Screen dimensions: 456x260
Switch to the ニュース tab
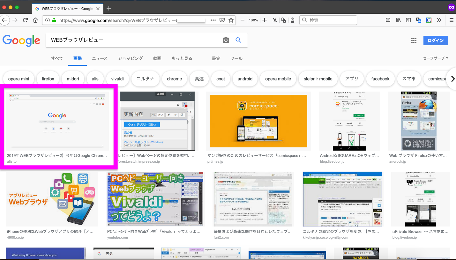coord(100,58)
